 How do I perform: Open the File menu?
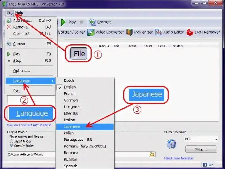click(x=9, y=13)
